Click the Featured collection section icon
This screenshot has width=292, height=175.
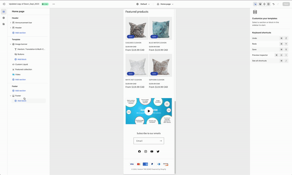(x=13, y=69)
